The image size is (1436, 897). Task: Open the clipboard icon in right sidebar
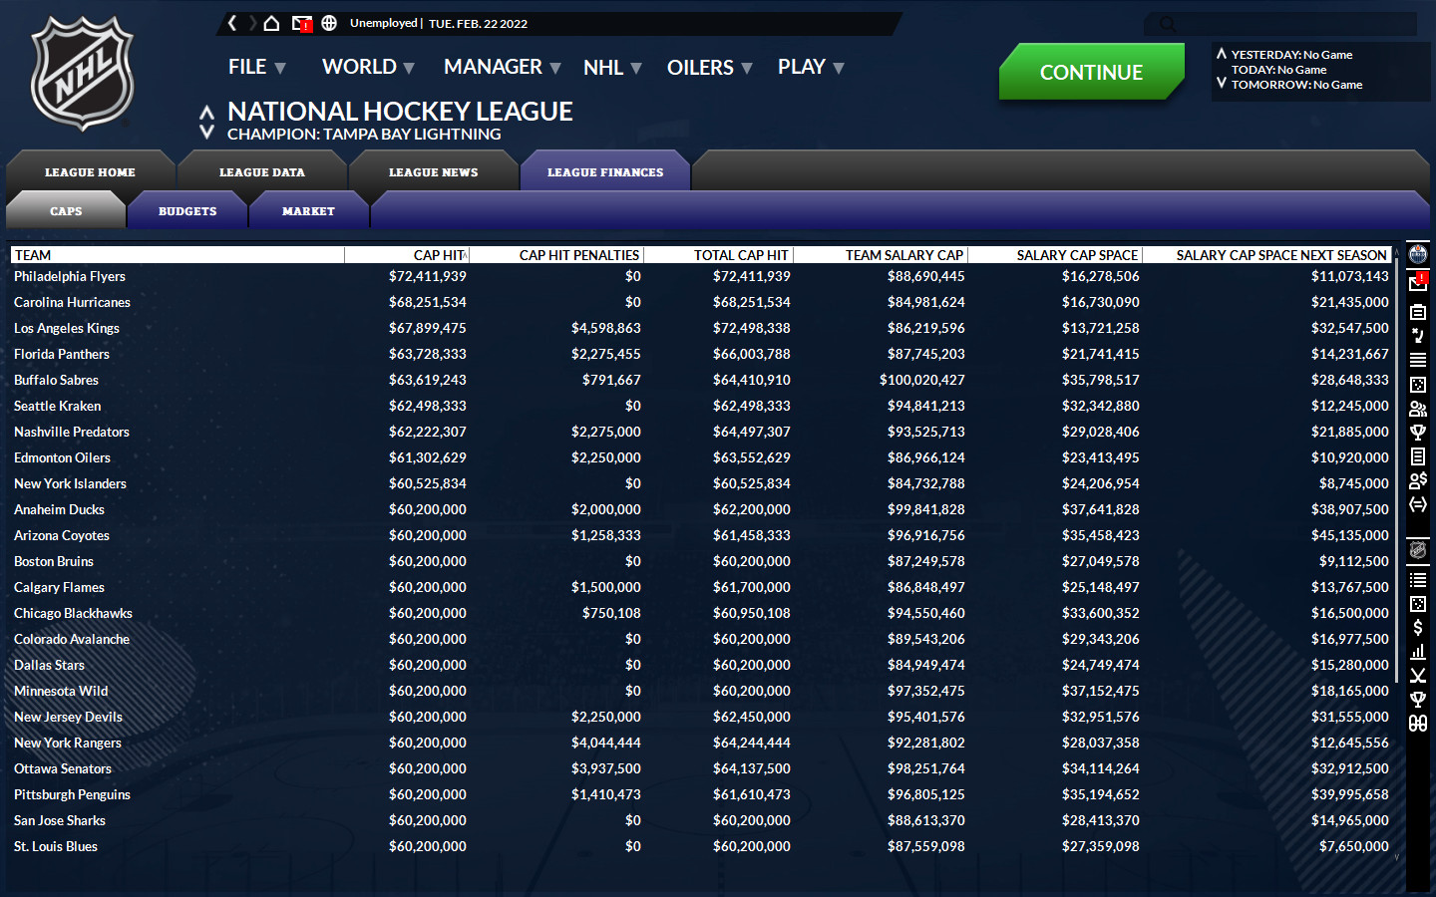tap(1417, 312)
